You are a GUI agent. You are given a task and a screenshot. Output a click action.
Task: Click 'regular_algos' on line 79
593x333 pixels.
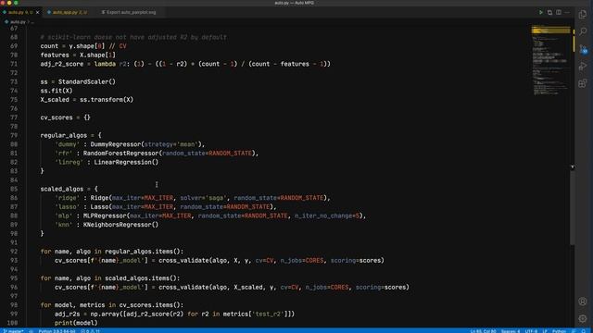pyautogui.click(x=64, y=135)
